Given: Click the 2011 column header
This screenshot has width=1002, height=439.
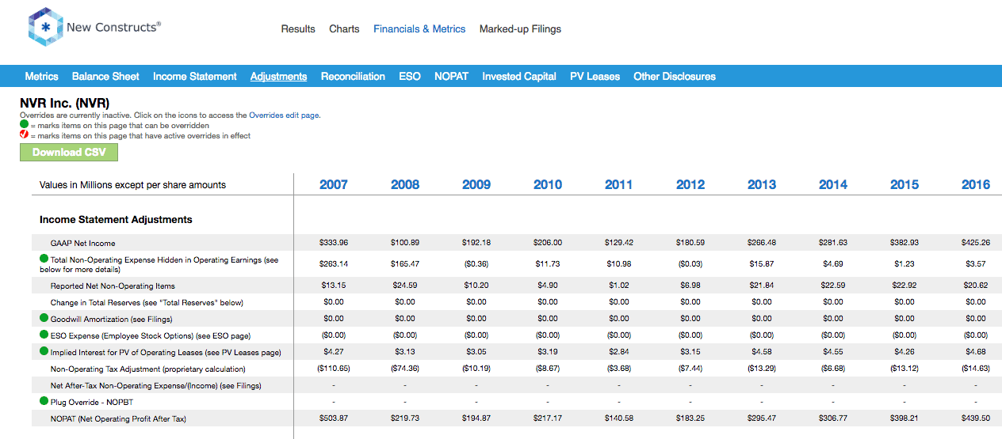Looking at the screenshot, I should pos(619,184).
